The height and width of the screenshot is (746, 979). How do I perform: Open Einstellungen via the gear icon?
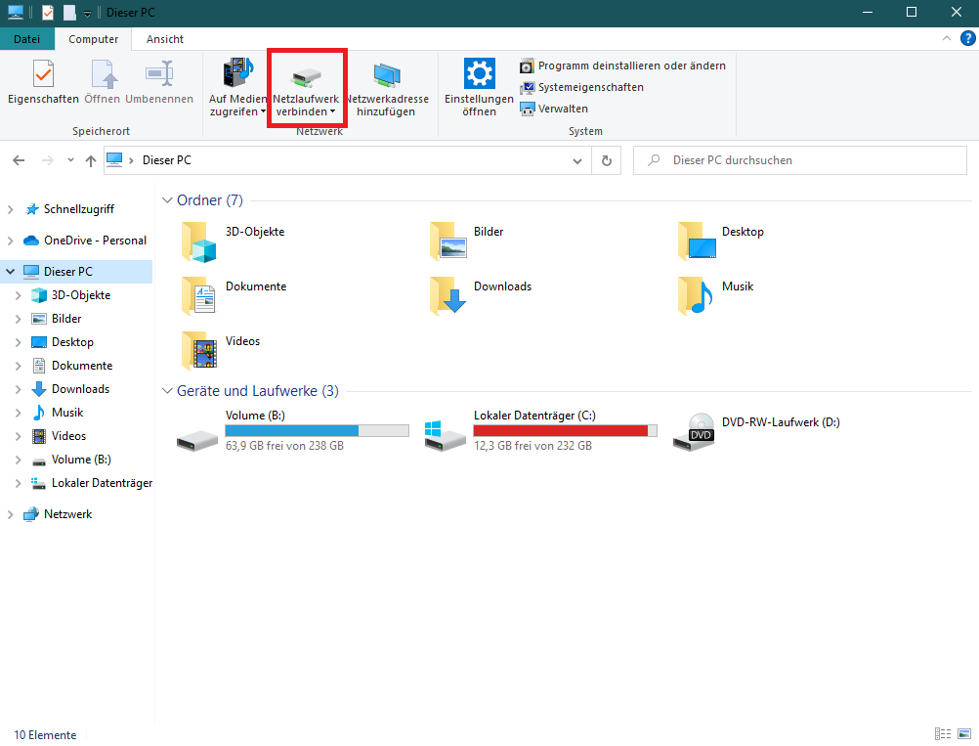coord(479,74)
